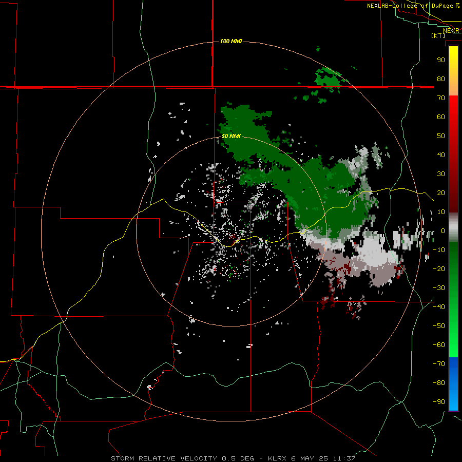Click the 50 NMI range ring label
Screen dimensions: 462x462
[231, 136]
